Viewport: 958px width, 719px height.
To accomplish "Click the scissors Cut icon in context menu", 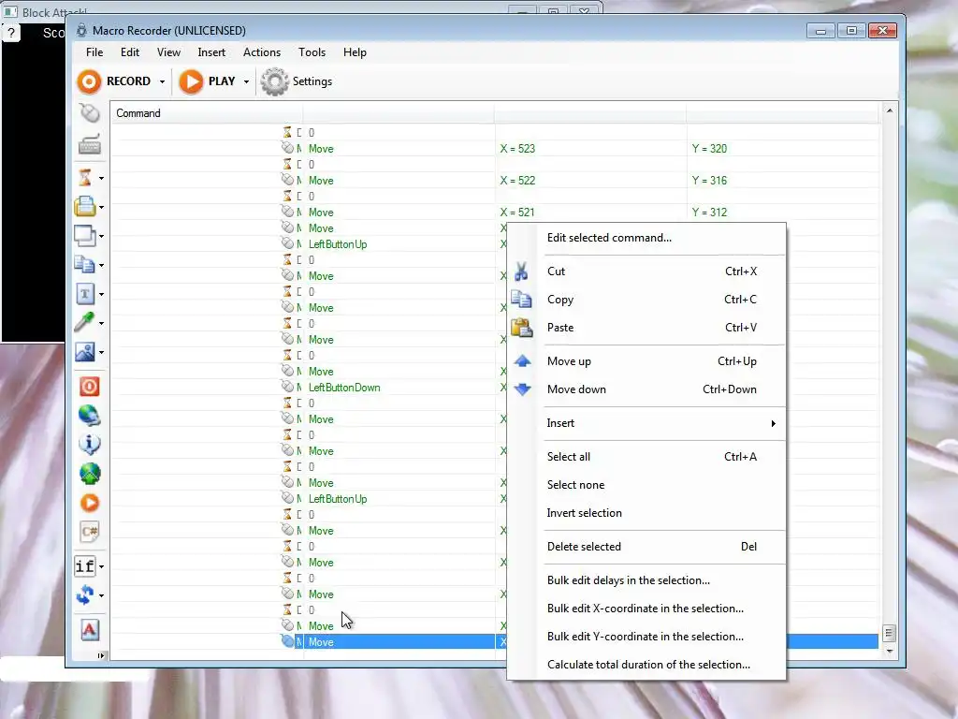I will [x=521, y=271].
